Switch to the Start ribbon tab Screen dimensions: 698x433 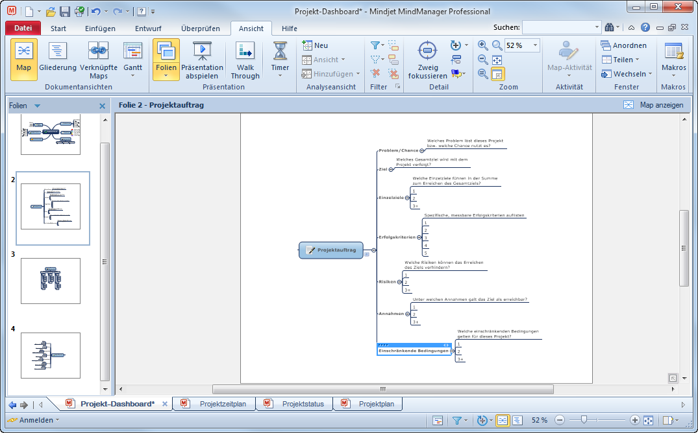(58, 29)
